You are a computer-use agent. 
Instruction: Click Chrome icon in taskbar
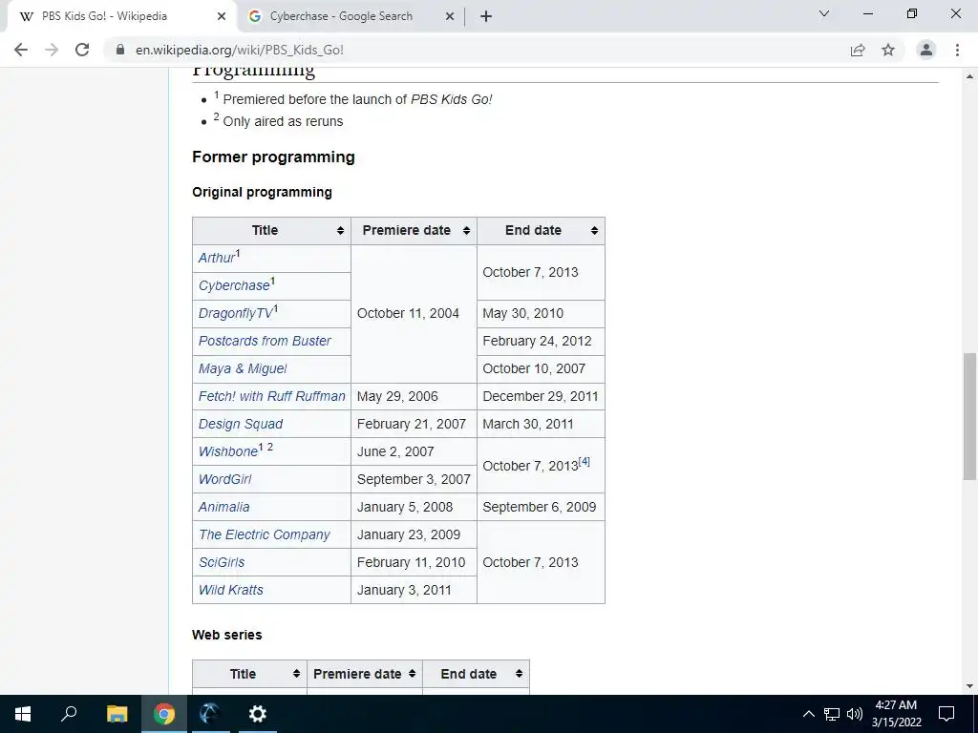164,714
